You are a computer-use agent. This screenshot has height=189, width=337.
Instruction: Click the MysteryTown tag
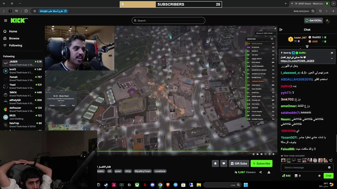(x=143, y=171)
